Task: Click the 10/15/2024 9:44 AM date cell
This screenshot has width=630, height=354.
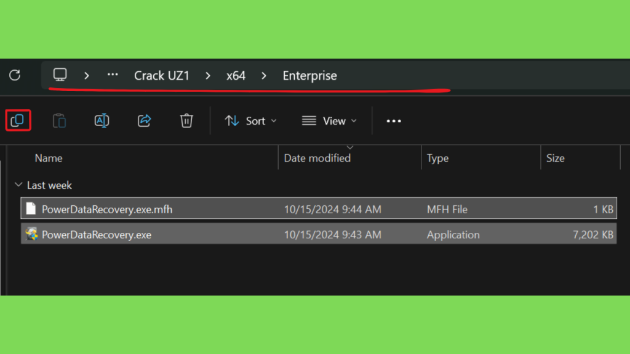Action: pyautogui.click(x=333, y=210)
